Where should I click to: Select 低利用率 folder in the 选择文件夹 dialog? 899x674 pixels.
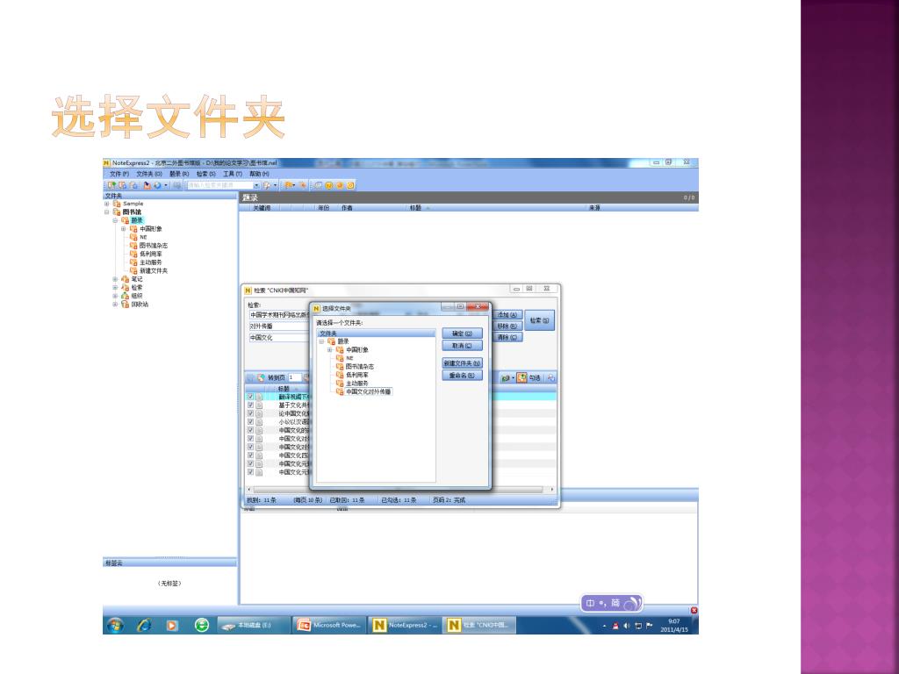pos(356,375)
